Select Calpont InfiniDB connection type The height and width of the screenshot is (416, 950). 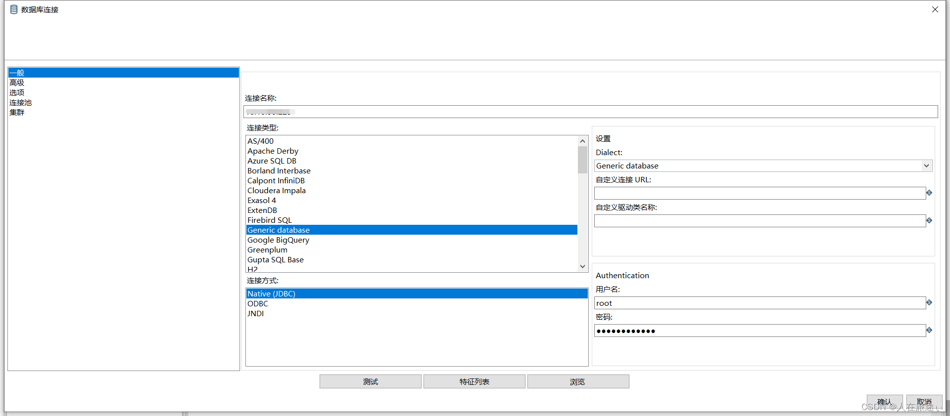tap(412, 180)
